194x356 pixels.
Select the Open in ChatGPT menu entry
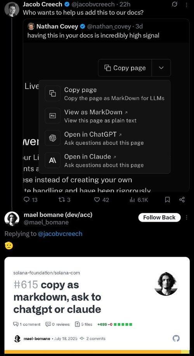(x=105, y=138)
